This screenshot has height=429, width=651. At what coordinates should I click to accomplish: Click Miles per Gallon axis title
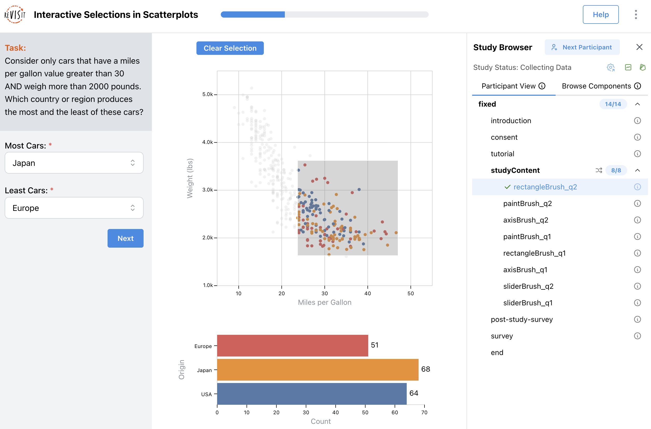tap(324, 302)
